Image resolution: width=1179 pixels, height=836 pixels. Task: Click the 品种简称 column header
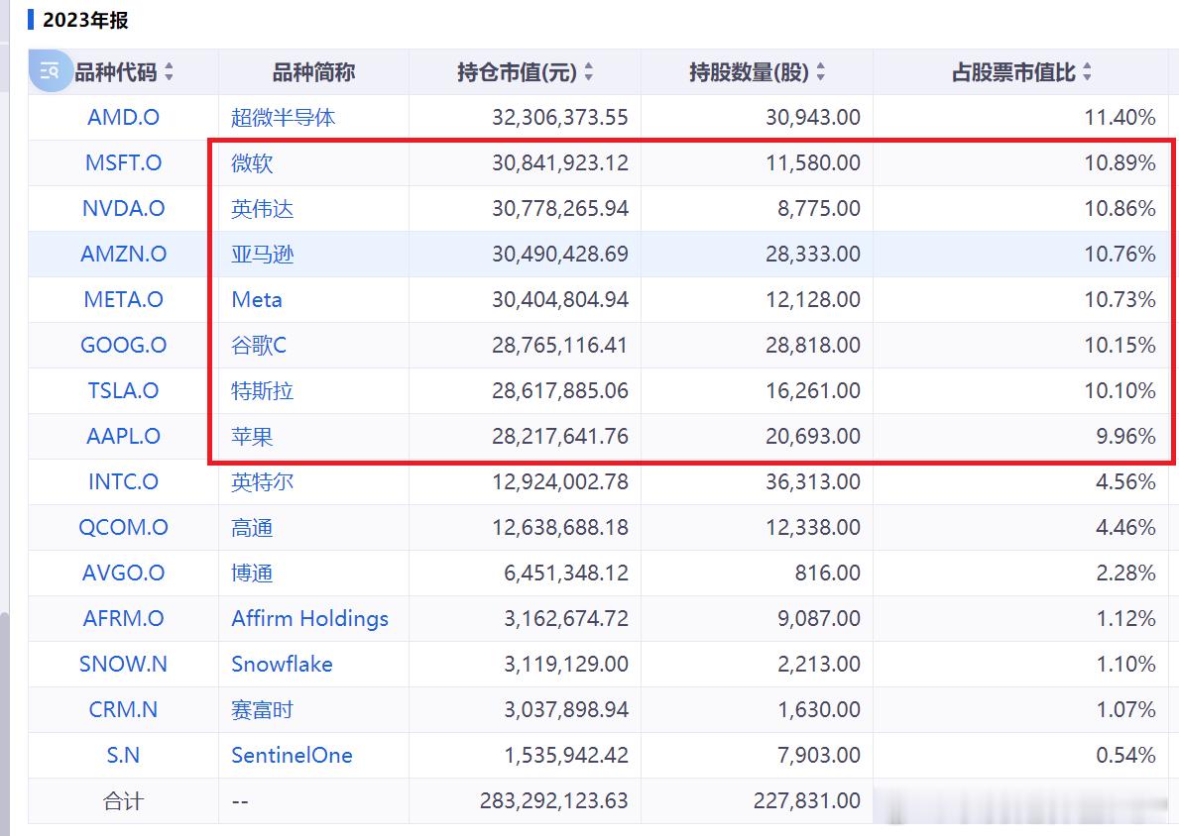(x=313, y=72)
